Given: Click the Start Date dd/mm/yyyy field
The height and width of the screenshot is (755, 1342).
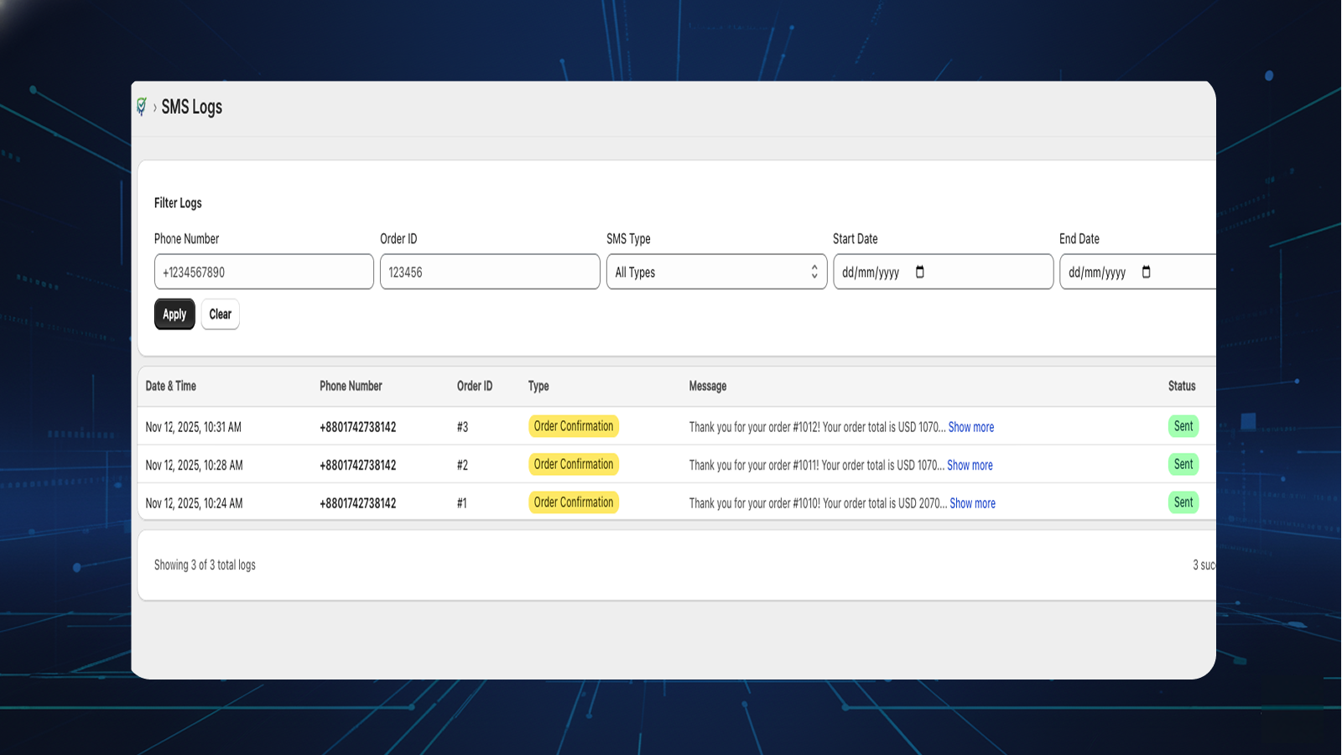Looking at the screenshot, I should click(871, 273).
